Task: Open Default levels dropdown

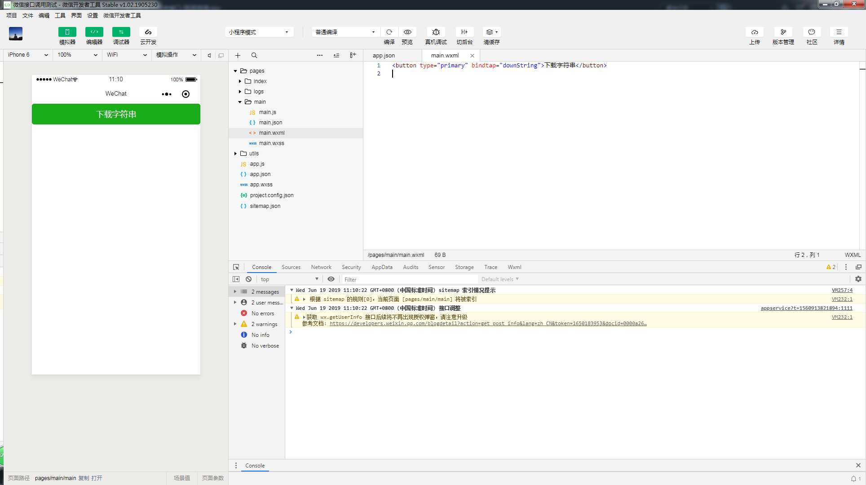Action: [500, 279]
